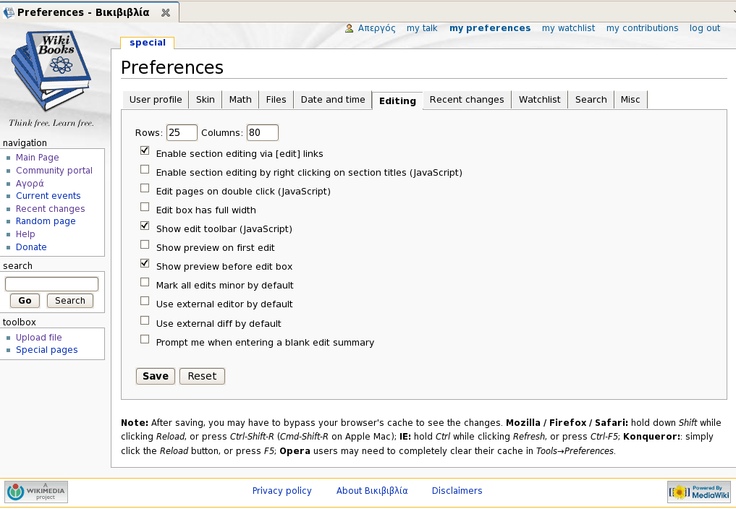Open my talk link

pyautogui.click(x=422, y=28)
